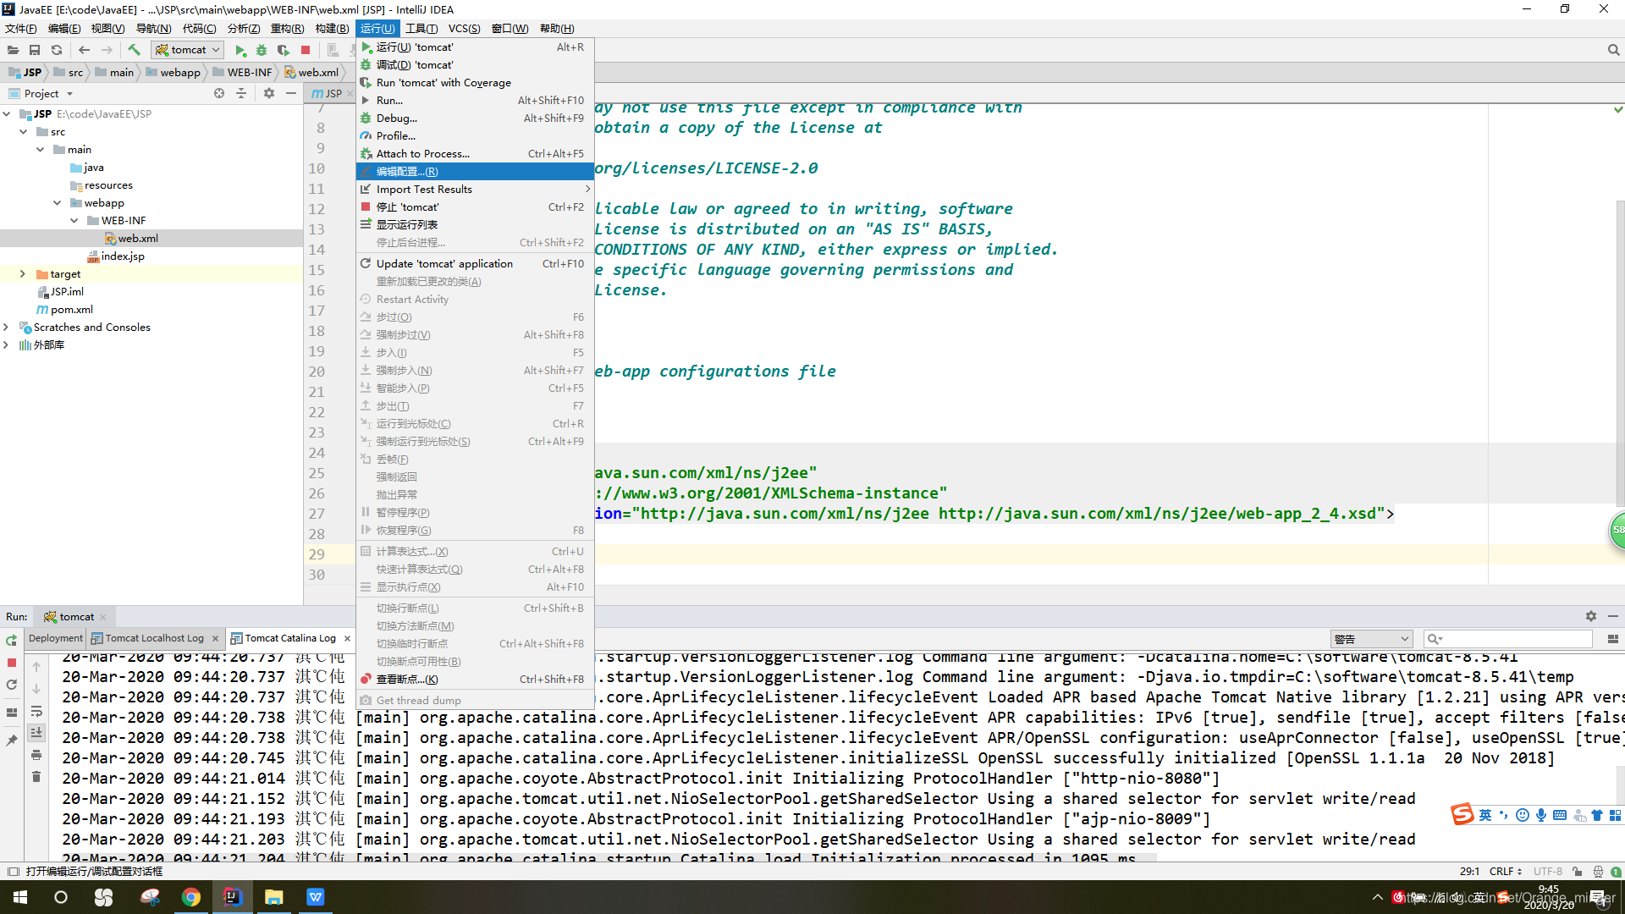Viewport: 1625px width, 914px height.
Task: Collapse the WEB-INF folder node
Action: coord(74,221)
